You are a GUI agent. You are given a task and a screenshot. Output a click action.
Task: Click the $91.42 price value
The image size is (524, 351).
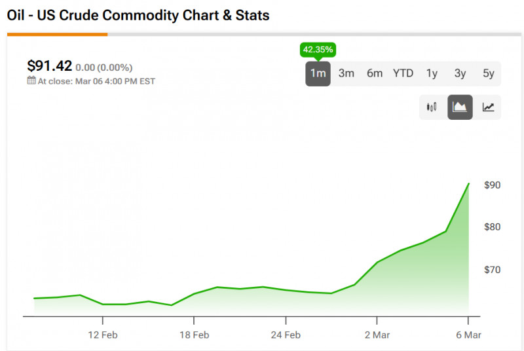[x=49, y=66]
